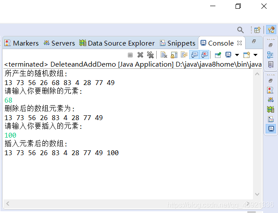
Task: Click the Display Selected Console monitor icon
Action: 229,55
